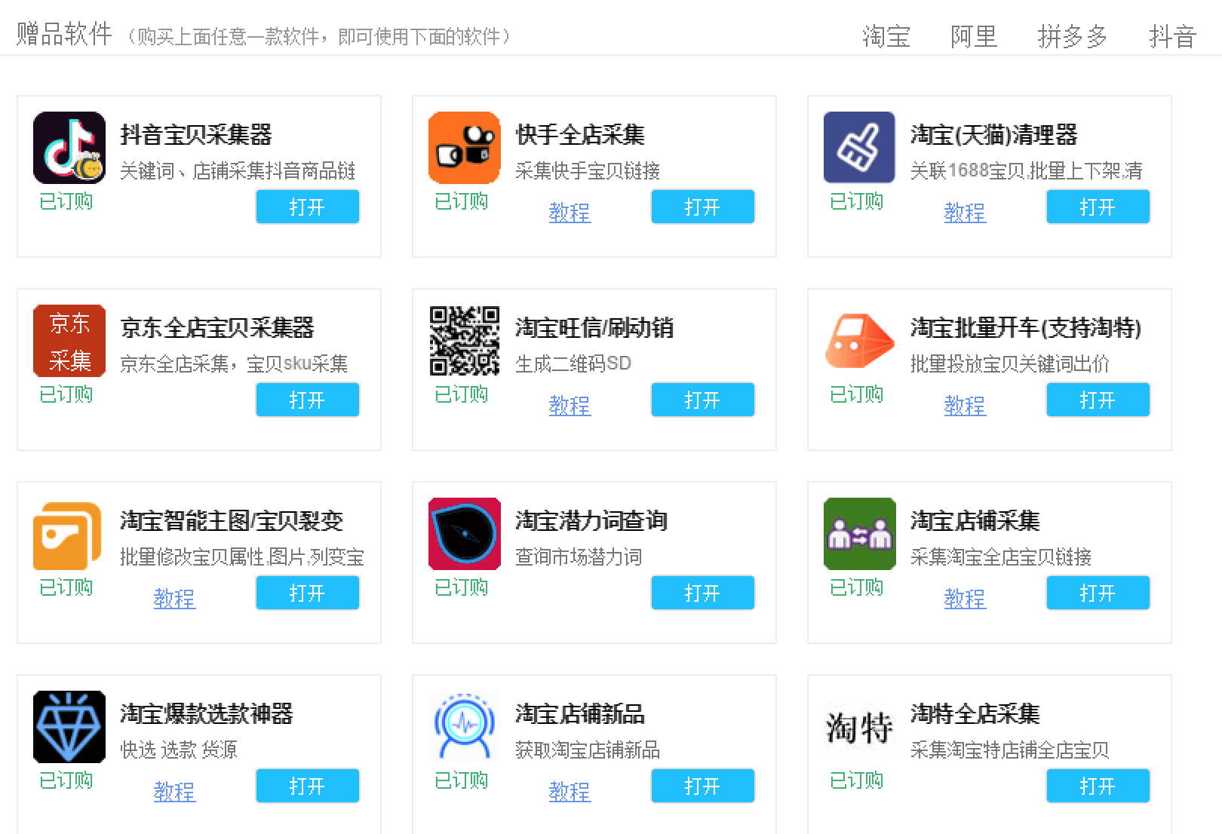Open 淘宝店铺新品 with 打开 button

[x=703, y=786]
